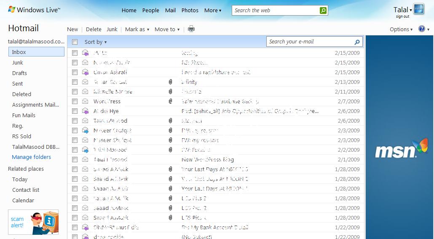Open the Reg. folder

17,126
